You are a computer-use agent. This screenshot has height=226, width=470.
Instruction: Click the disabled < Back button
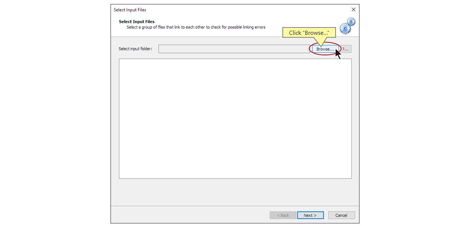283,215
